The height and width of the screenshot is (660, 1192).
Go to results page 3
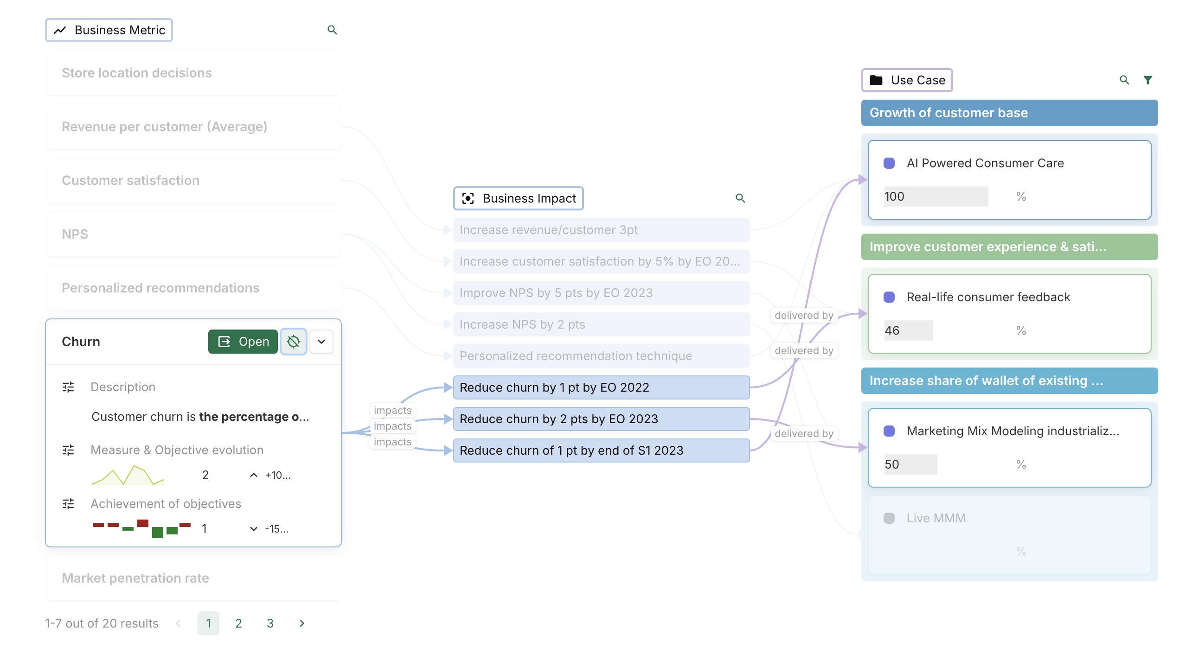[x=270, y=623]
